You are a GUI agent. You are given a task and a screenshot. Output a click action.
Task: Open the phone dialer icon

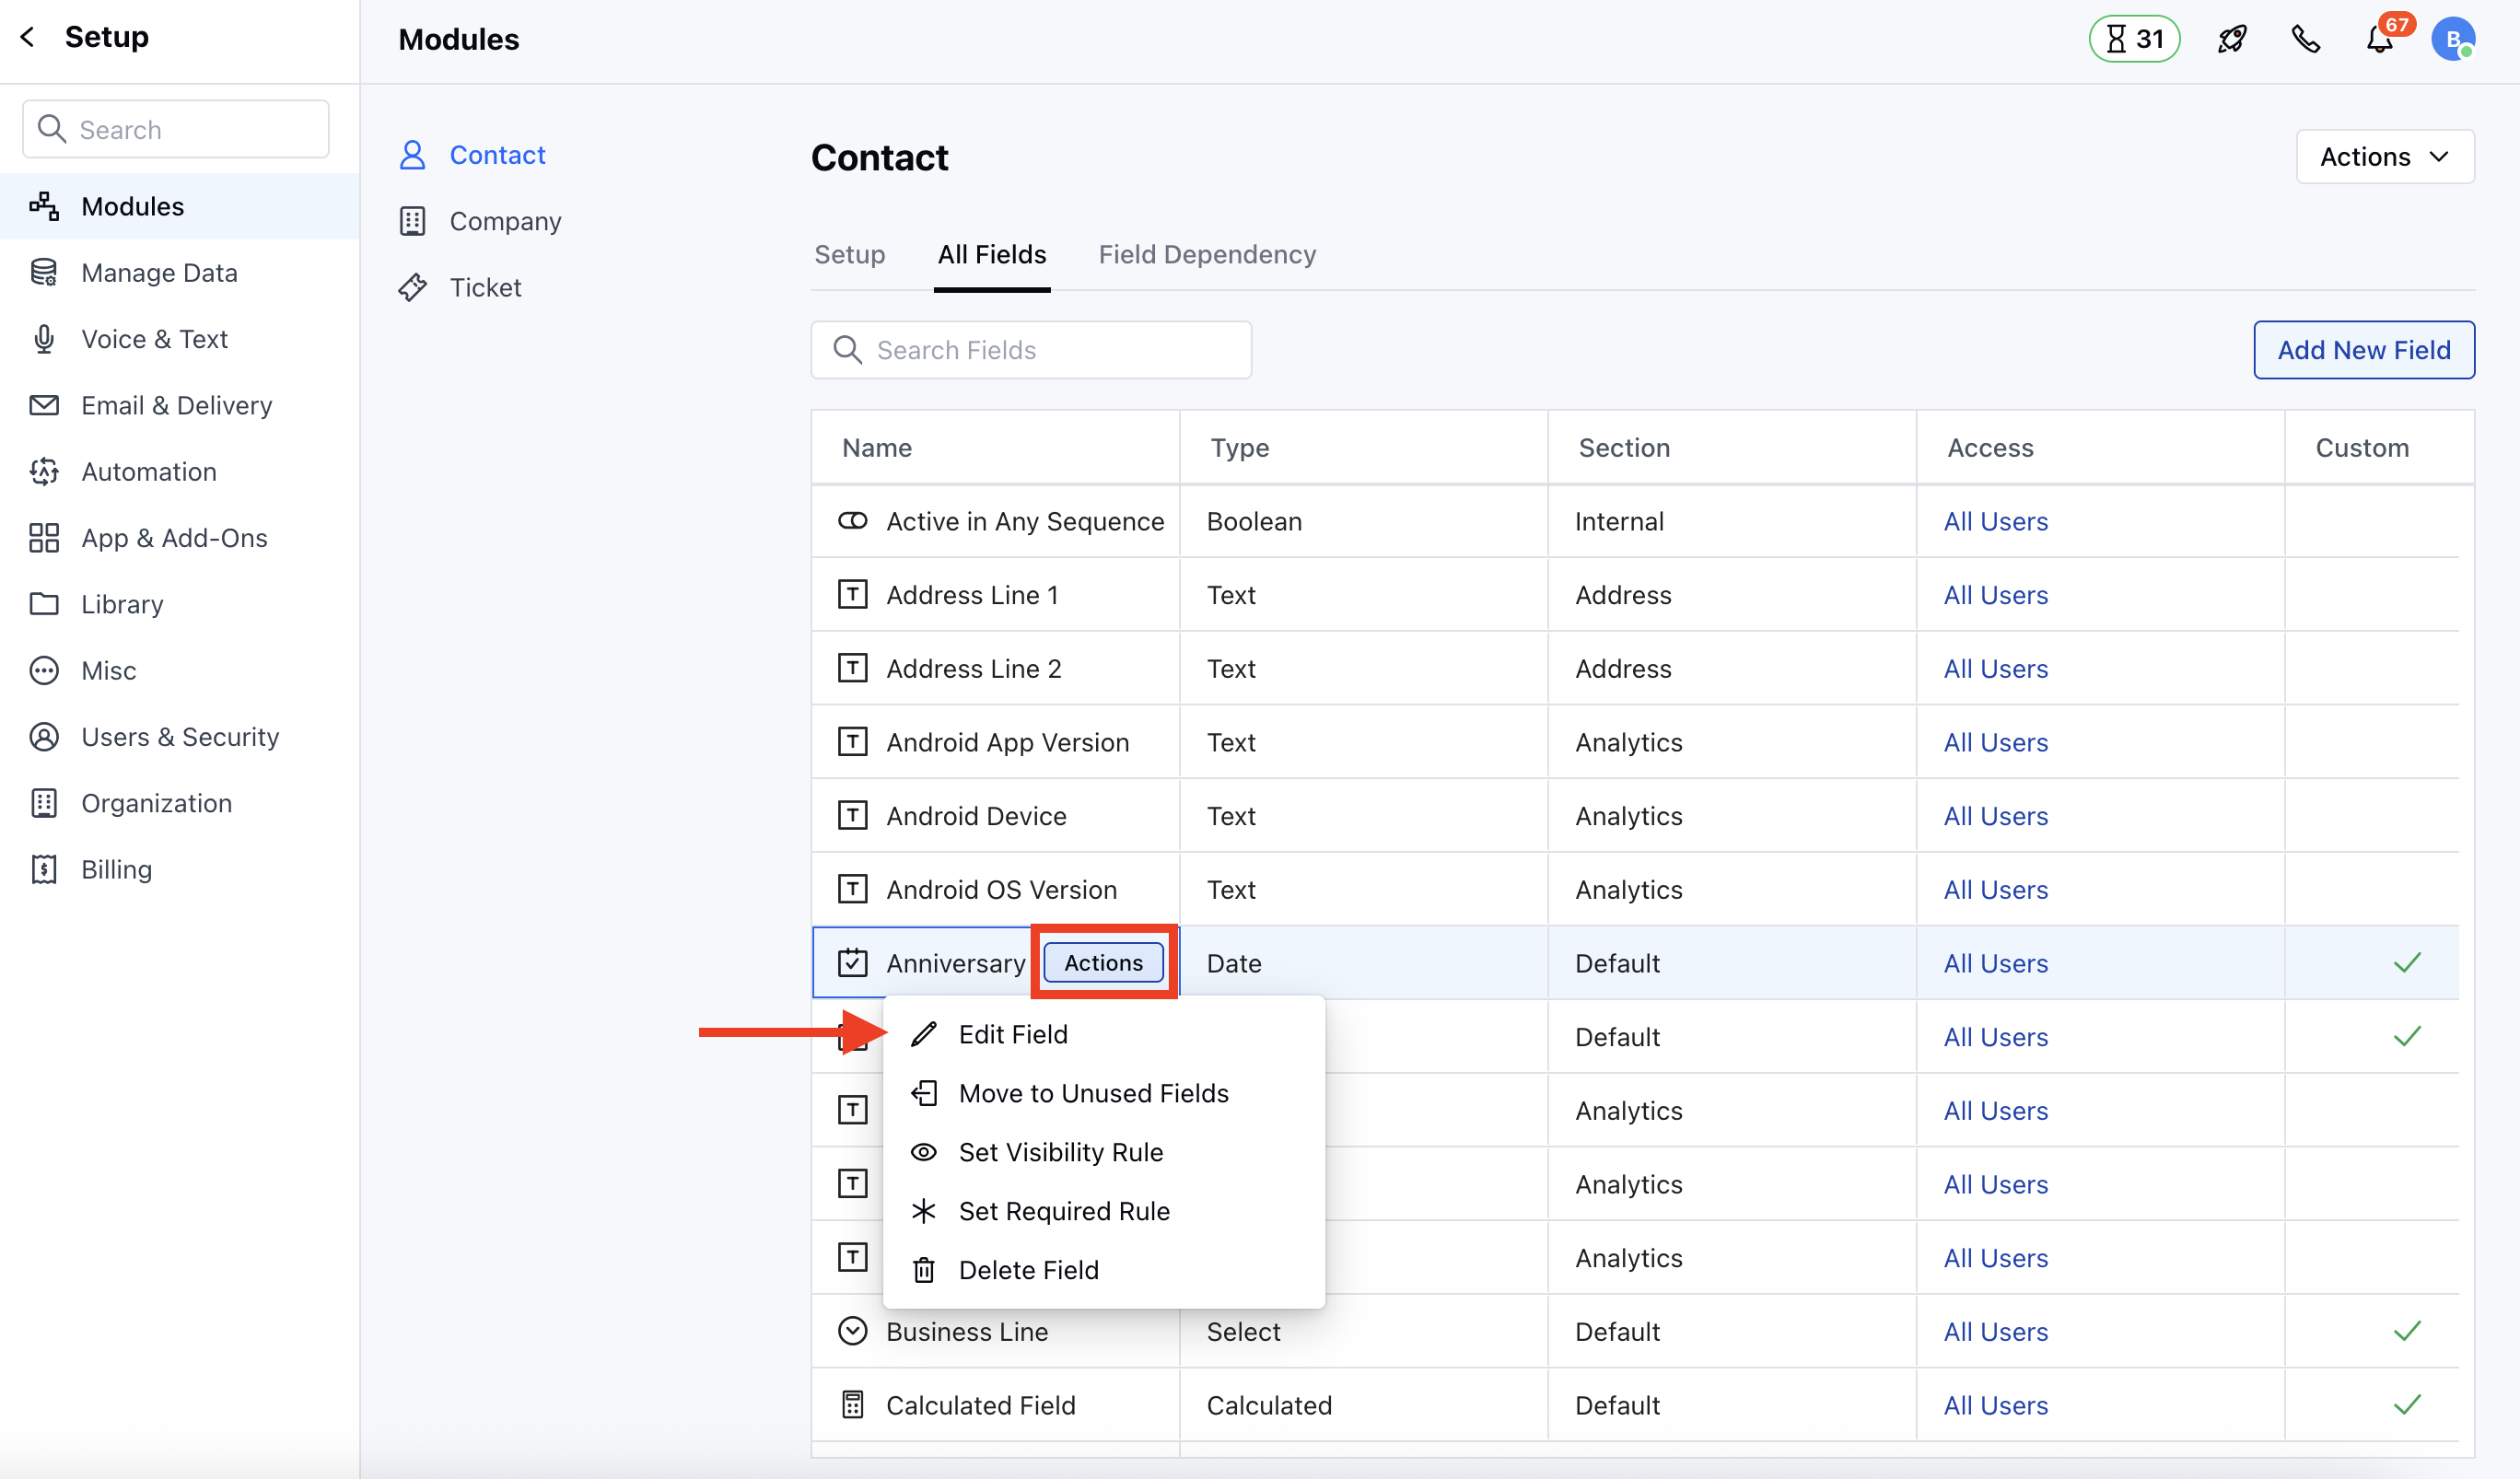[2305, 39]
